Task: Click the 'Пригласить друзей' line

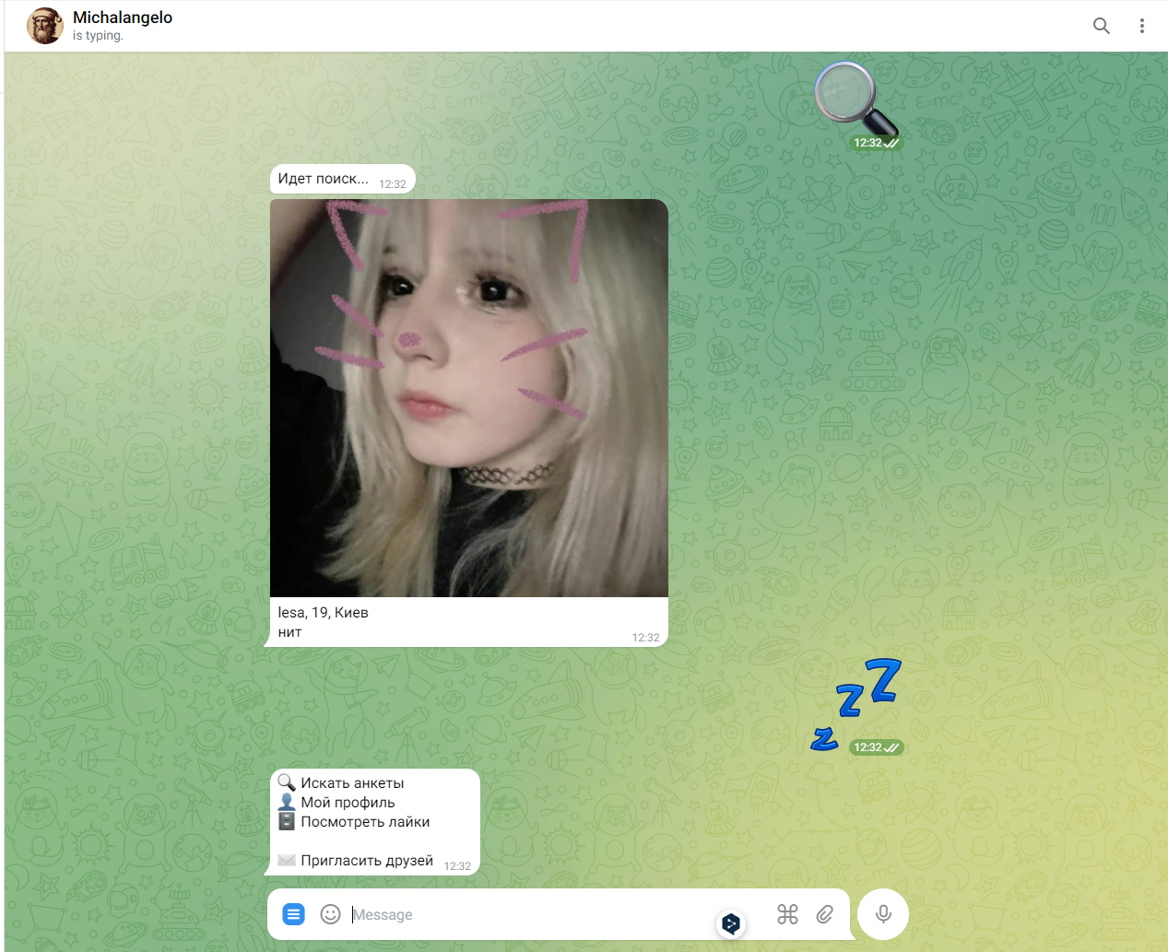Action: 356,861
